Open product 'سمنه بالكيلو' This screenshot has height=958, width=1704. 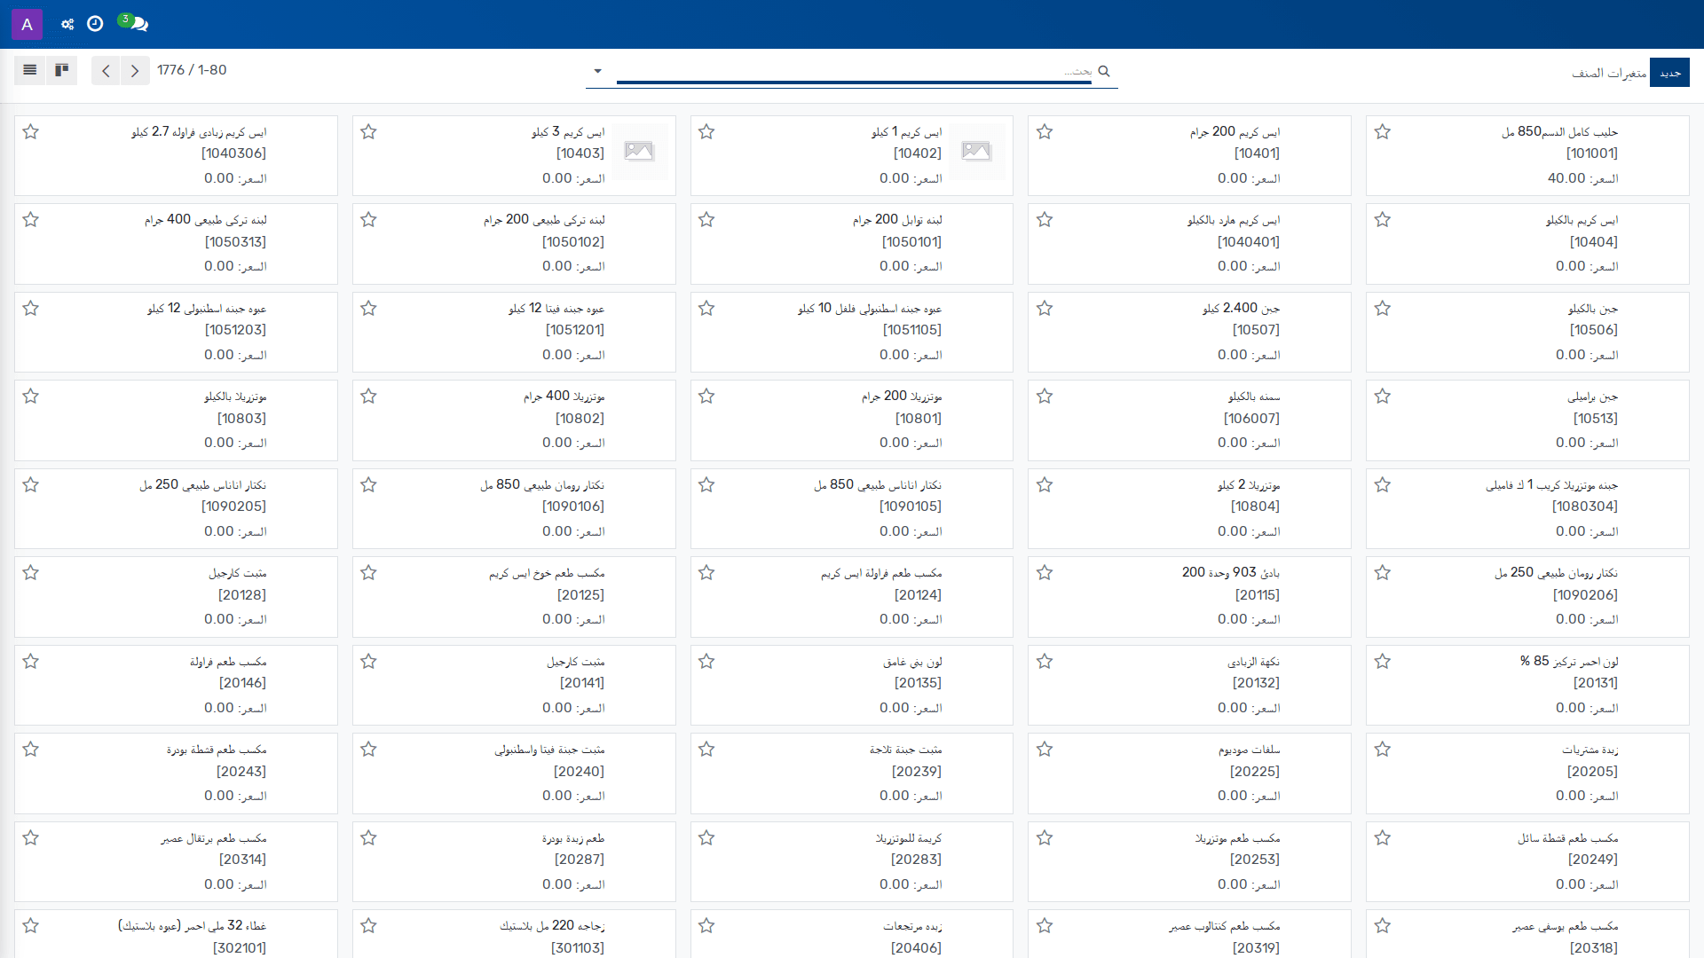coord(1254,397)
